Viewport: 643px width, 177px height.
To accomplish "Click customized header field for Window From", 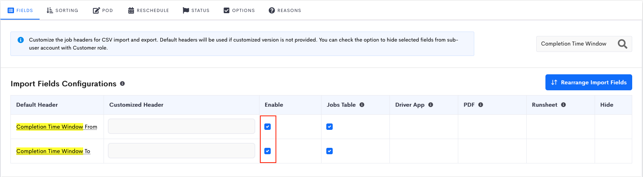I will click(182, 126).
